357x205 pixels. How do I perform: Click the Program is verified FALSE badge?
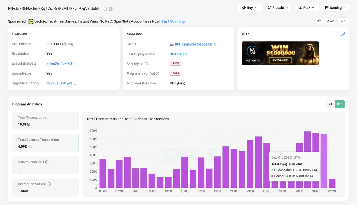point(176,73)
